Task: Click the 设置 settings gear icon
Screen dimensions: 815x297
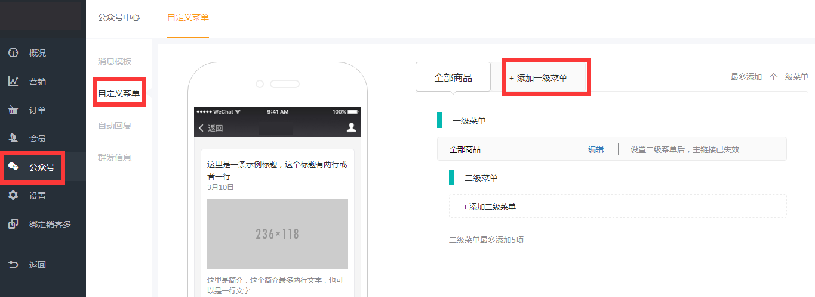Action: pyautogui.click(x=13, y=196)
